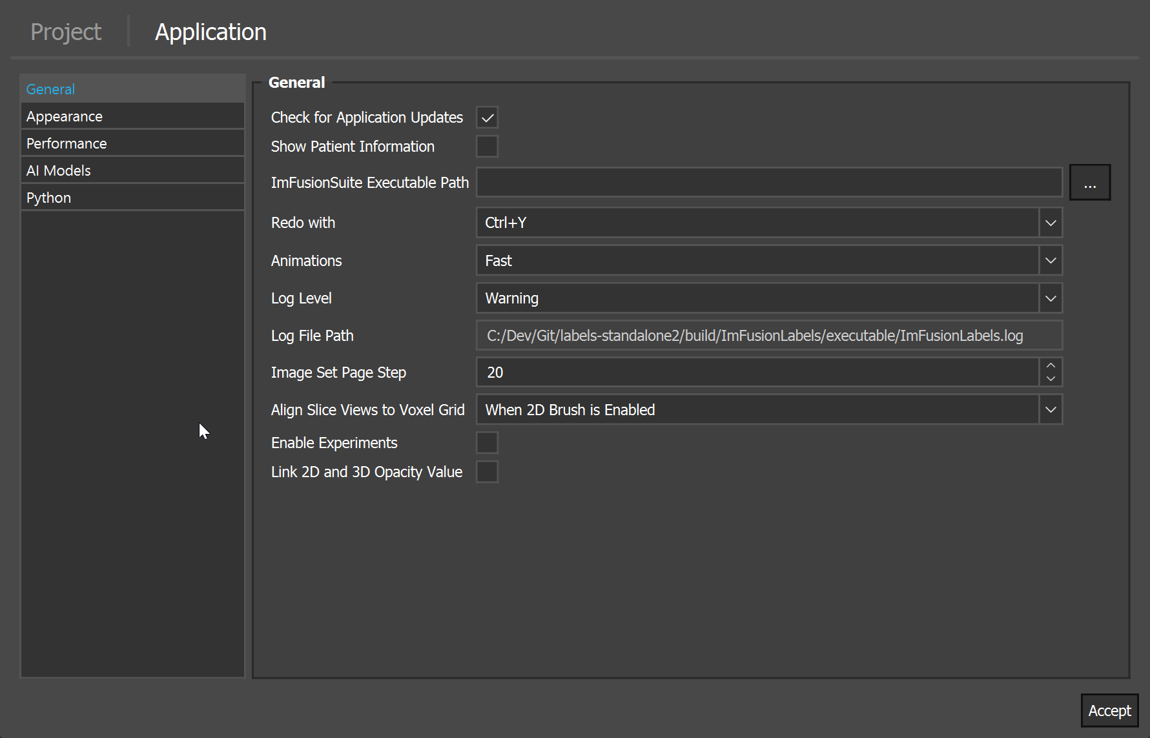Open the Redo with dropdown

click(x=769, y=223)
